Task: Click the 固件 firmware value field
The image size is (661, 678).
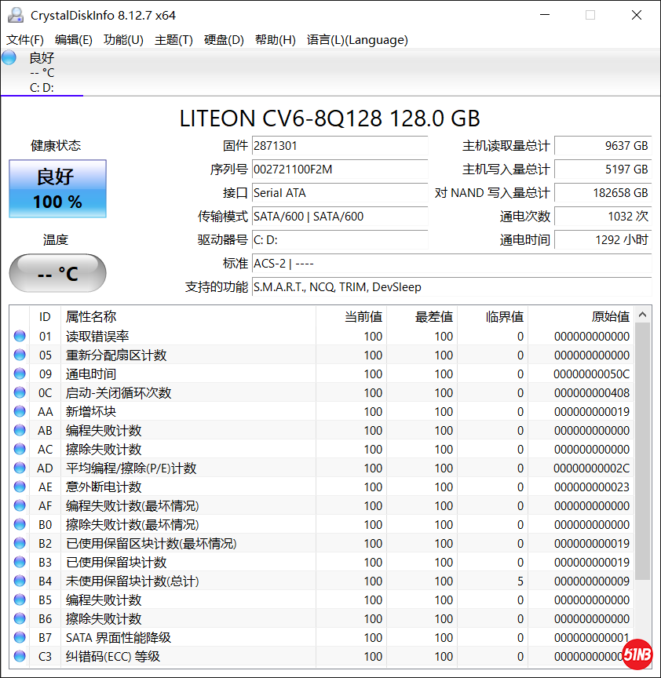Action: click(x=339, y=146)
